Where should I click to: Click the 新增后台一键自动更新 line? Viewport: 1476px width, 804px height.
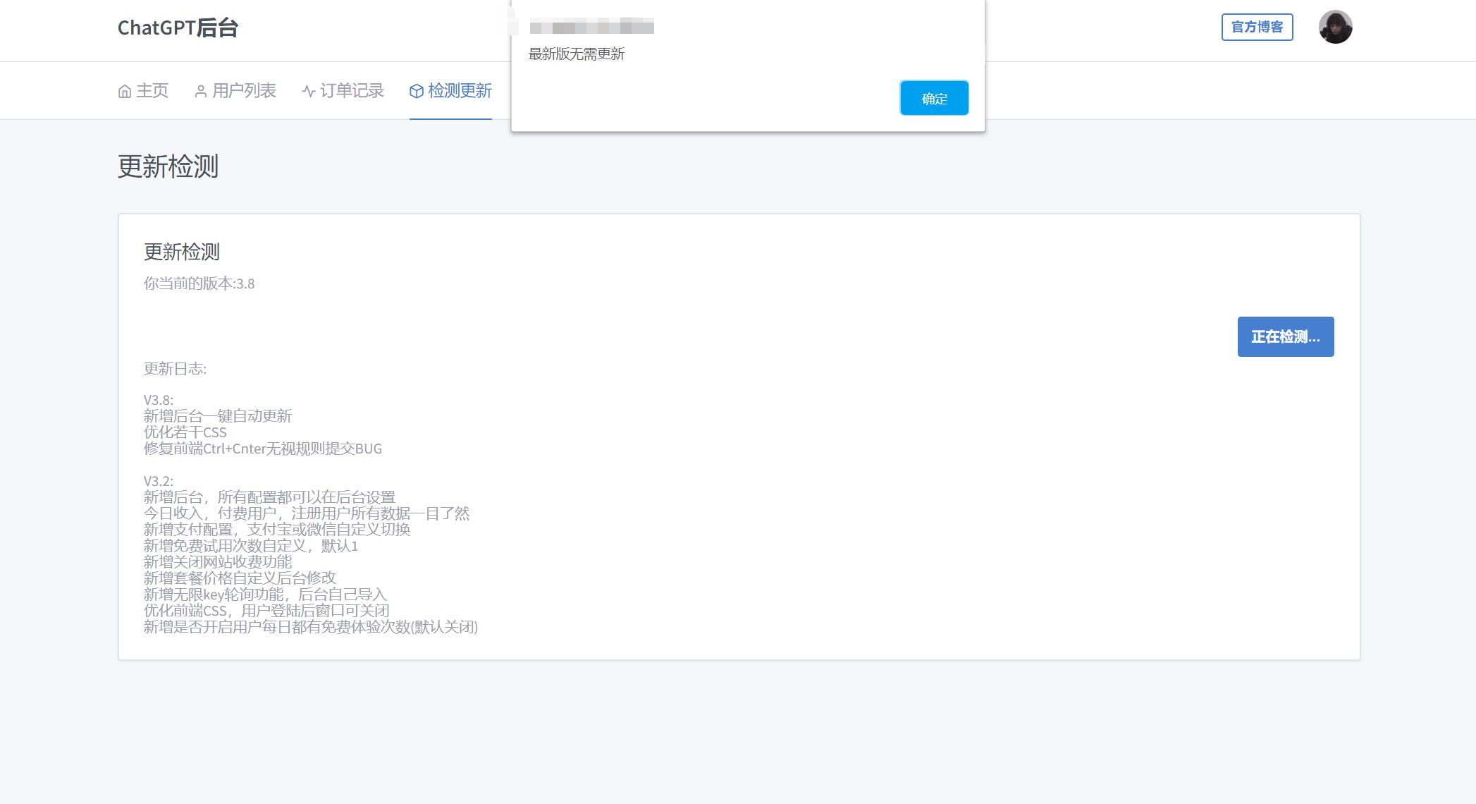coord(218,416)
